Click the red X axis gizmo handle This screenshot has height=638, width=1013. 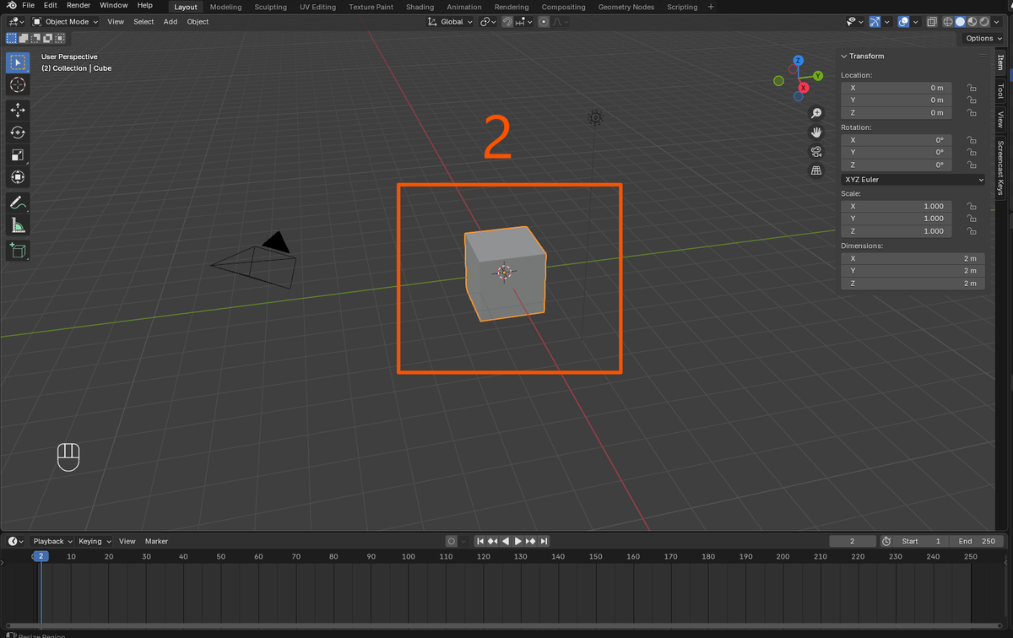click(x=804, y=88)
